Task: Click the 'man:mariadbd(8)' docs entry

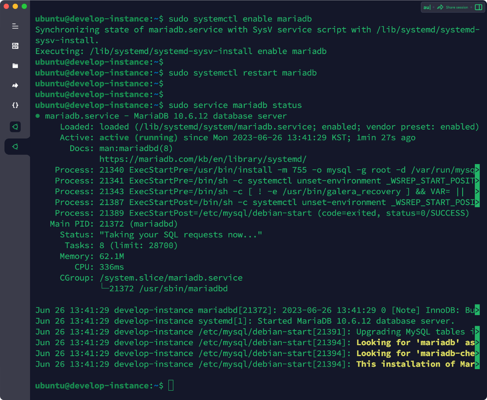Action: tap(136, 148)
